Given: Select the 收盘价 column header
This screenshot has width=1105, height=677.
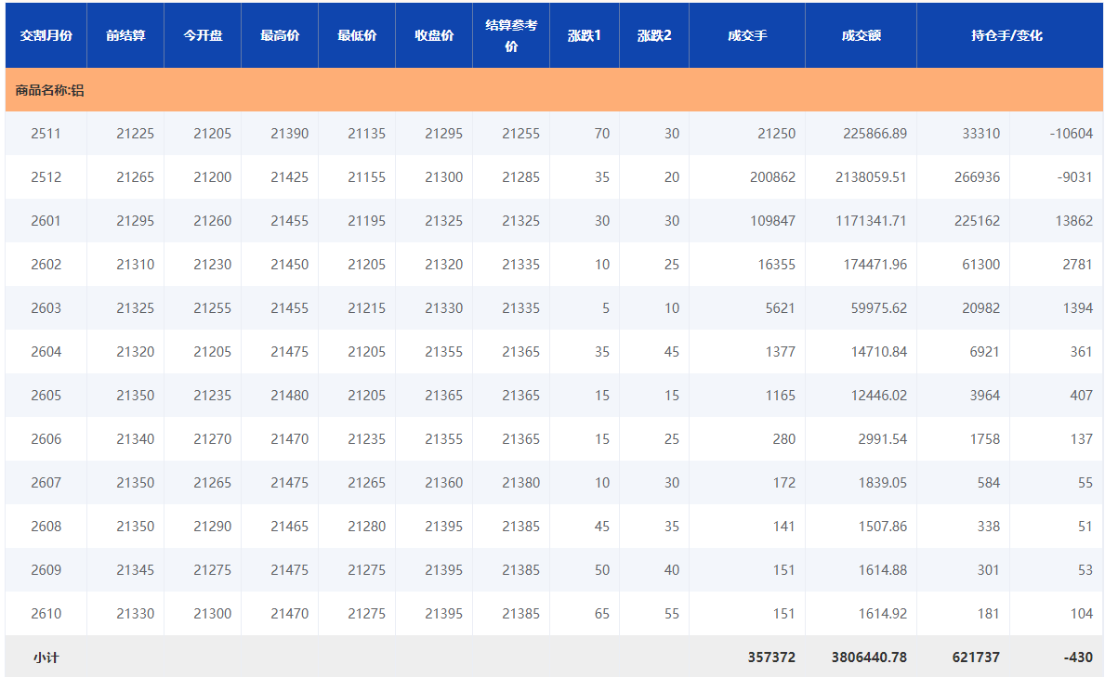Looking at the screenshot, I should tap(434, 35).
